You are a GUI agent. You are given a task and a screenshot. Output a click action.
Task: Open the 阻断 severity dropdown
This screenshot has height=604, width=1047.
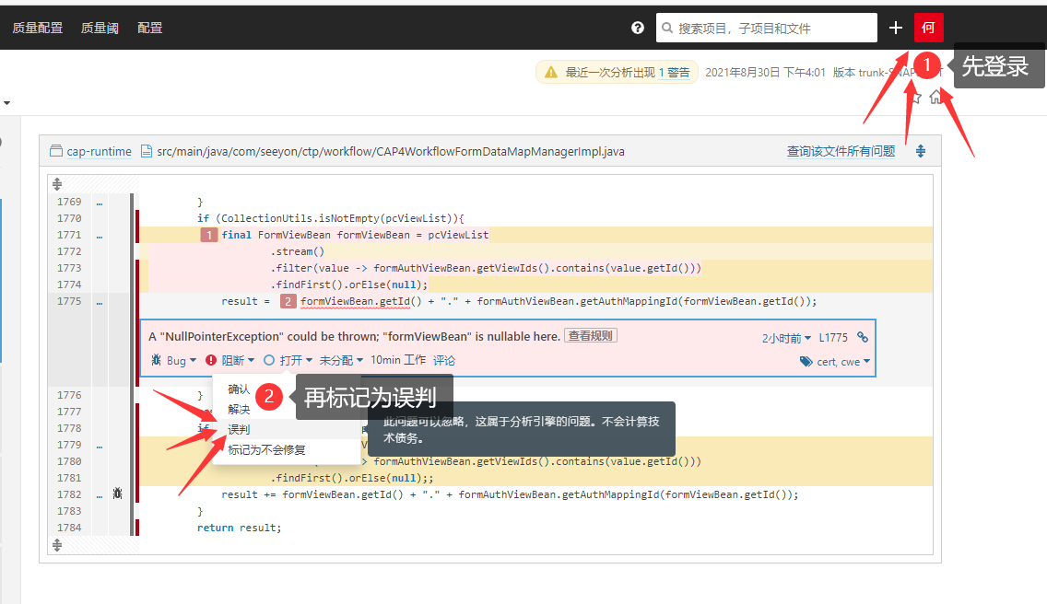click(230, 361)
